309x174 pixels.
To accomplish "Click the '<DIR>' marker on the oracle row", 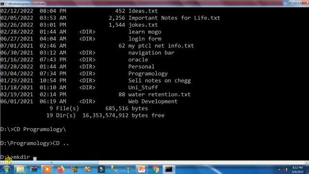I will pos(87,59).
